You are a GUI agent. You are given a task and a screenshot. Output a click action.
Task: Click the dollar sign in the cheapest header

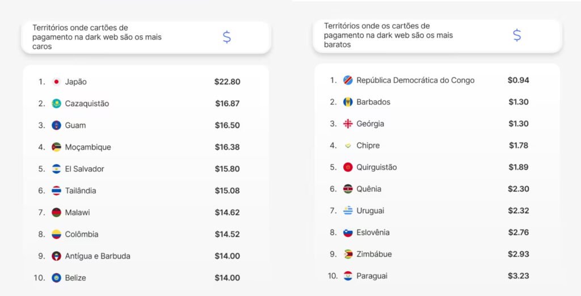(x=517, y=35)
